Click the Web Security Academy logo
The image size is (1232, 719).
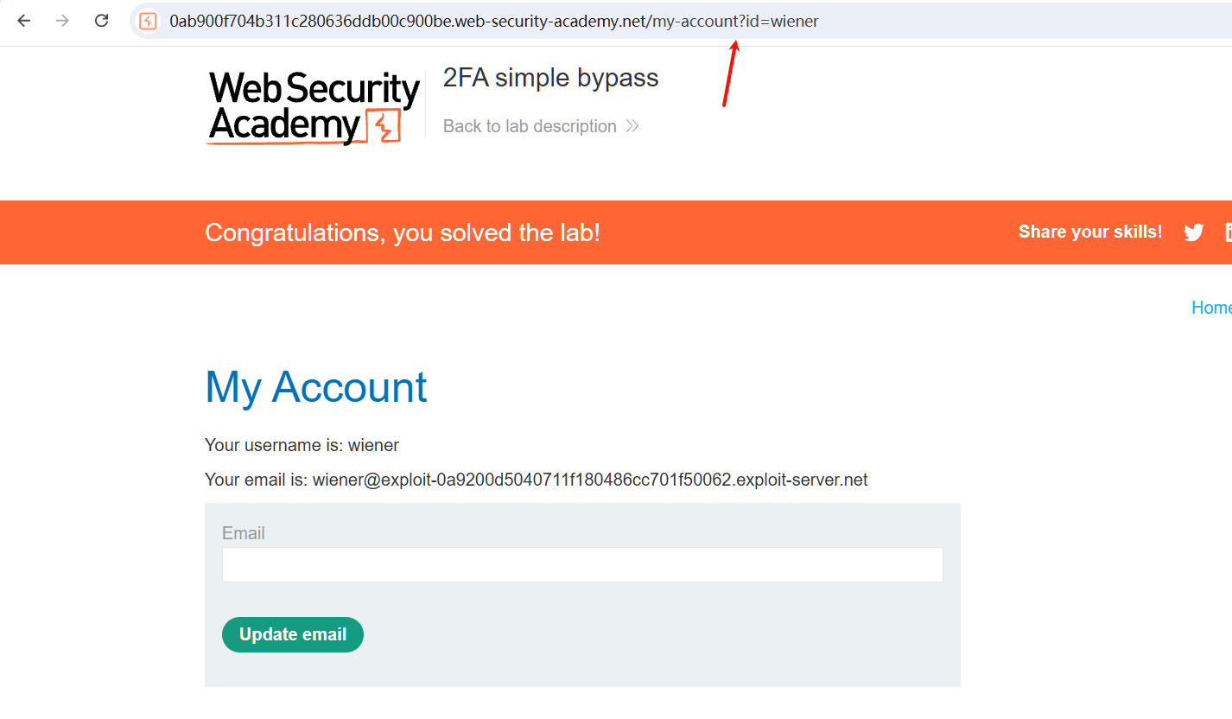(x=314, y=107)
